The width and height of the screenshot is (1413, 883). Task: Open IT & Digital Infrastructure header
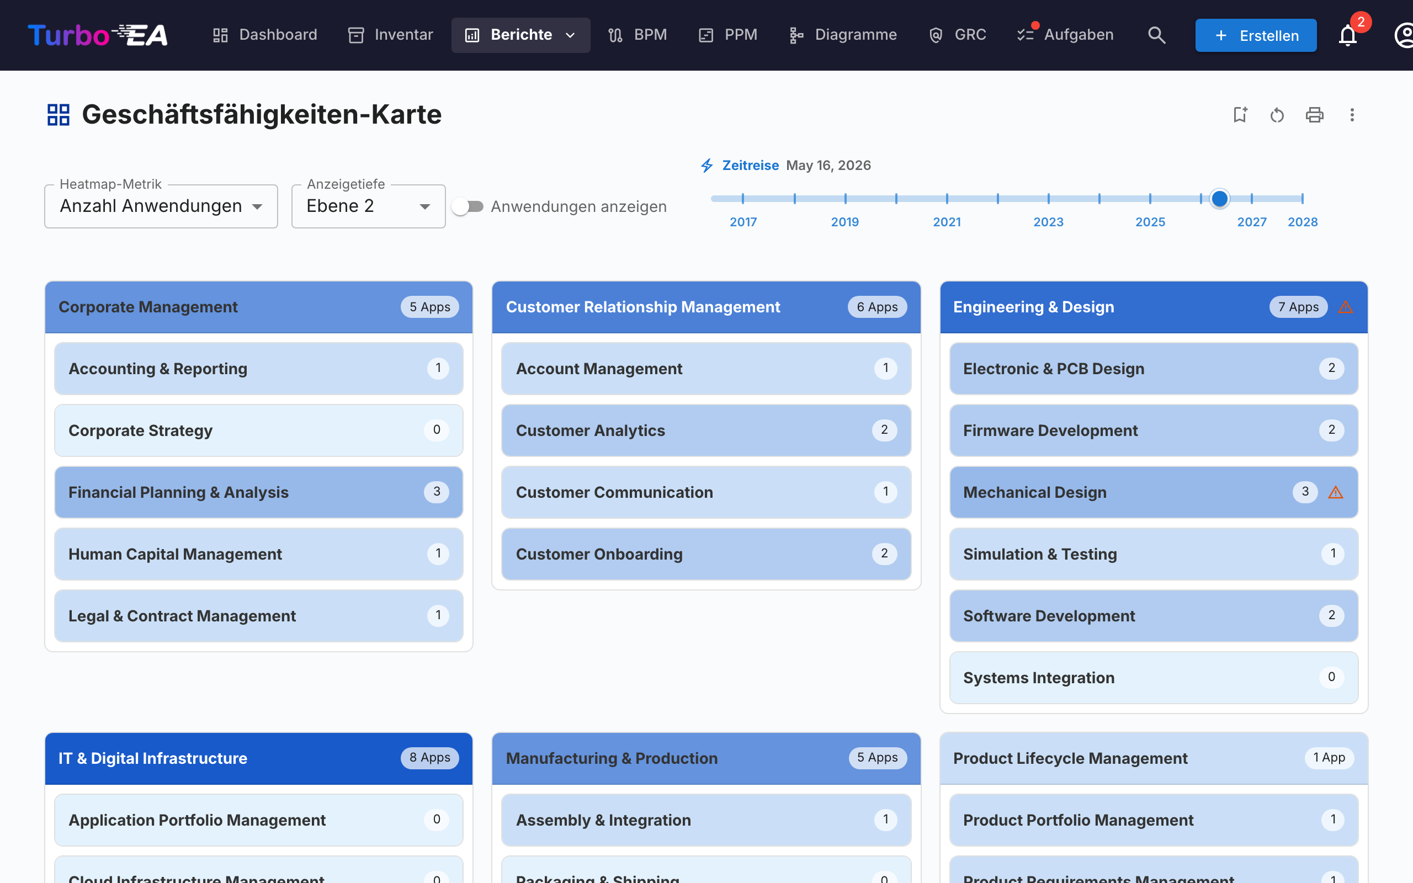pyautogui.click(x=259, y=758)
